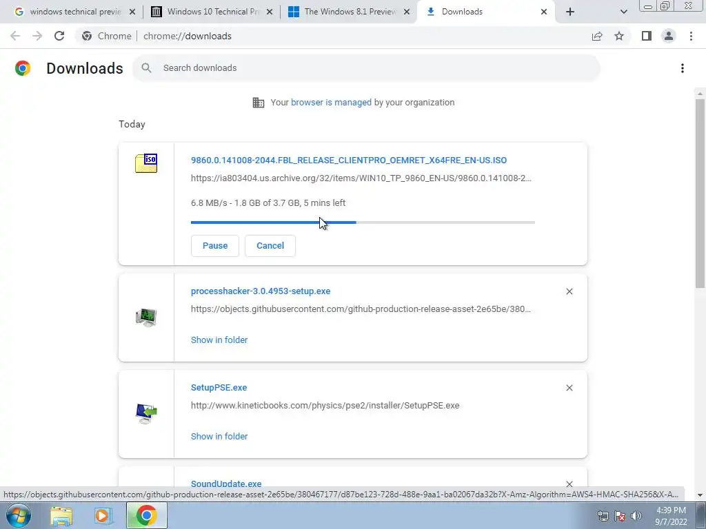The width and height of the screenshot is (706, 529).
Task: Click the scrollbar down arrow
Action: click(x=700, y=495)
